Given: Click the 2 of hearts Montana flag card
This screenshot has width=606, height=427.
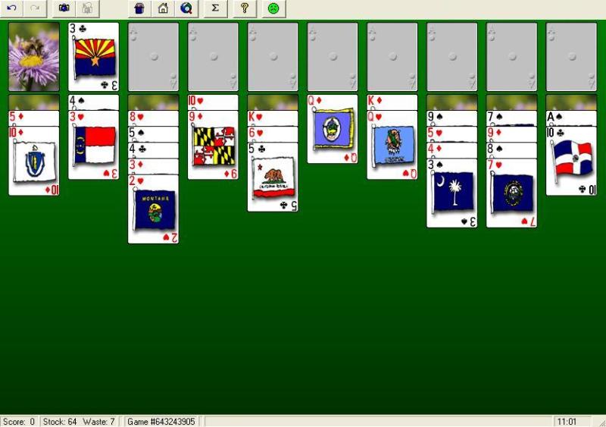Looking at the screenshot, I should click(153, 212).
